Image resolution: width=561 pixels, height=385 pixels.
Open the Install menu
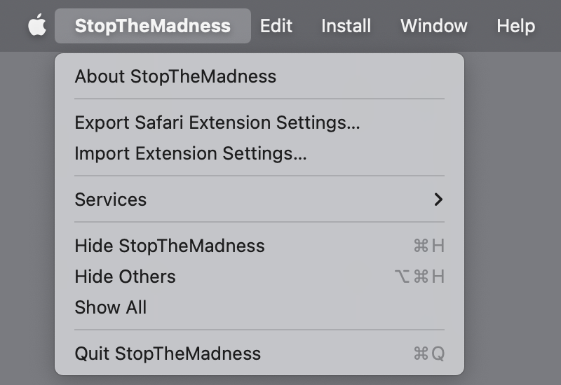tap(346, 26)
